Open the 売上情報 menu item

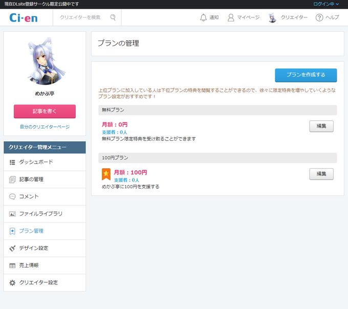(x=45, y=266)
